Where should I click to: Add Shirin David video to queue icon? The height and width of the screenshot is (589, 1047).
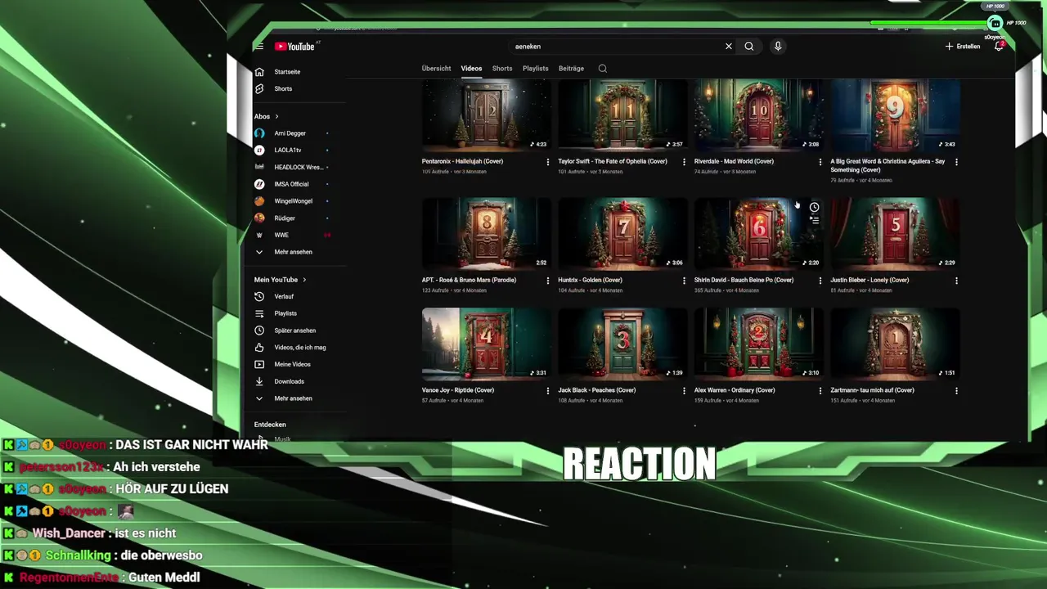point(814,220)
